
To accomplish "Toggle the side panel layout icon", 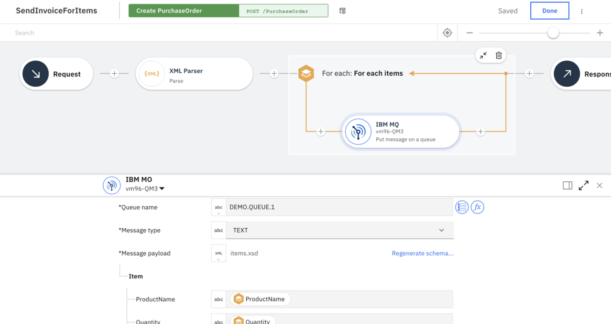I will (x=567, y=185).
